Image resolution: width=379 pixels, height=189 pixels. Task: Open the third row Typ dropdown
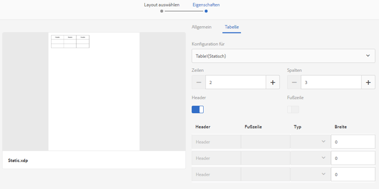(310, 174)
